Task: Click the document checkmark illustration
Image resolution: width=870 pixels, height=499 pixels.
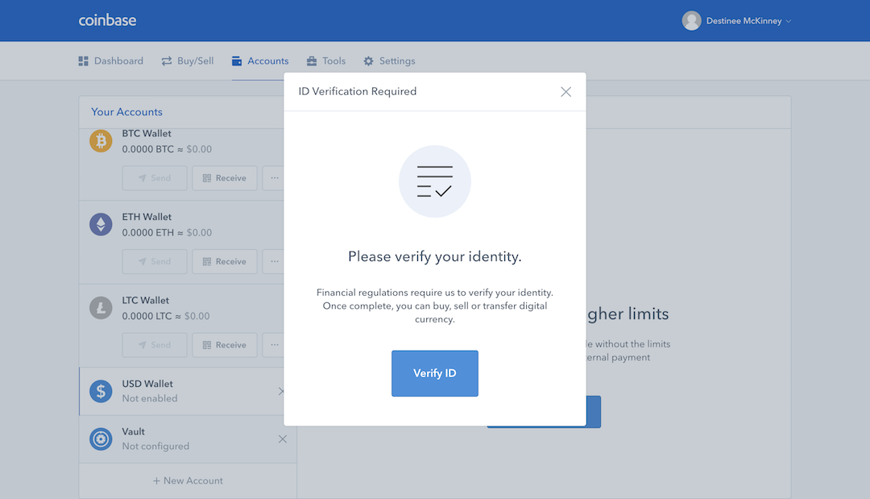Action: click(x=434, y=181)
